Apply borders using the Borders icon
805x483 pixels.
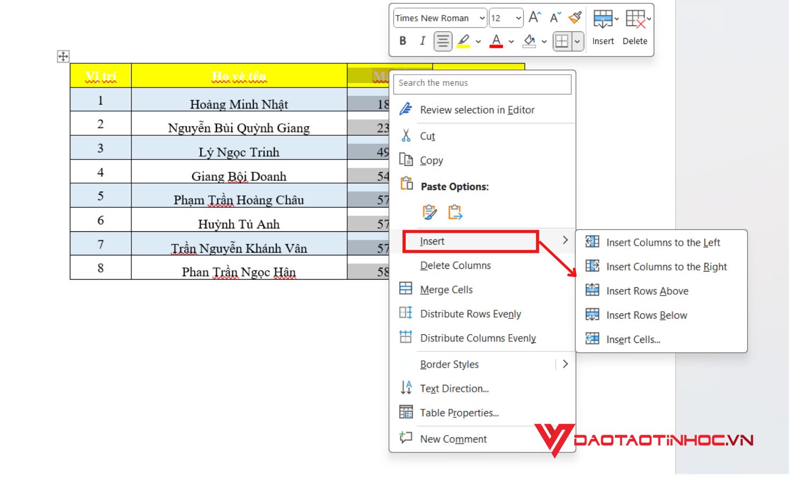click(562, 41)
